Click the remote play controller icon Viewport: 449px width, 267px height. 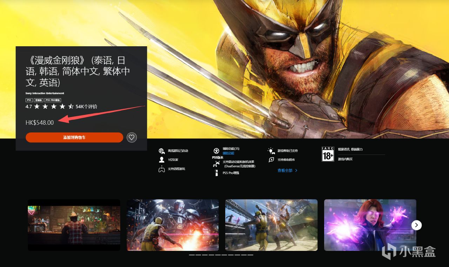pyautogui.click(x=162, y=169)
